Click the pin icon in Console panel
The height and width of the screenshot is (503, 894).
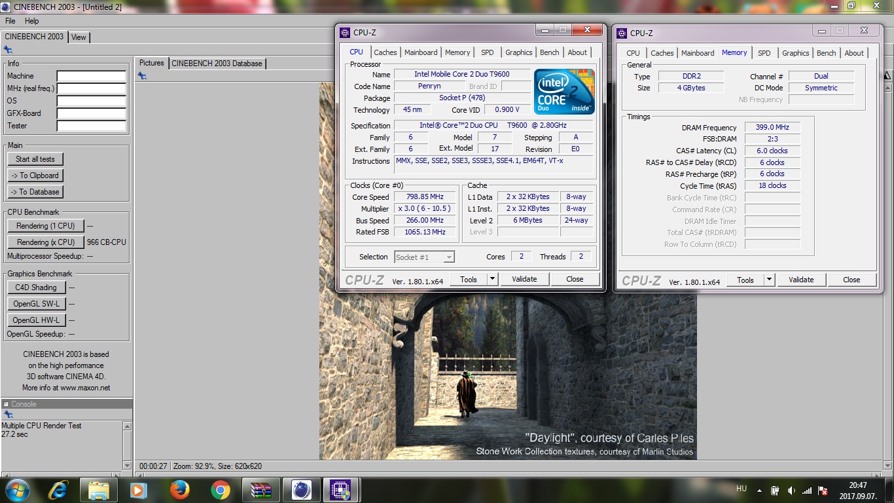click(8, 415)
